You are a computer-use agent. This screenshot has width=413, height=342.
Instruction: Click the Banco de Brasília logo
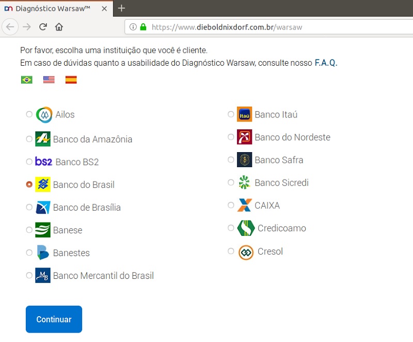point(43,207)
